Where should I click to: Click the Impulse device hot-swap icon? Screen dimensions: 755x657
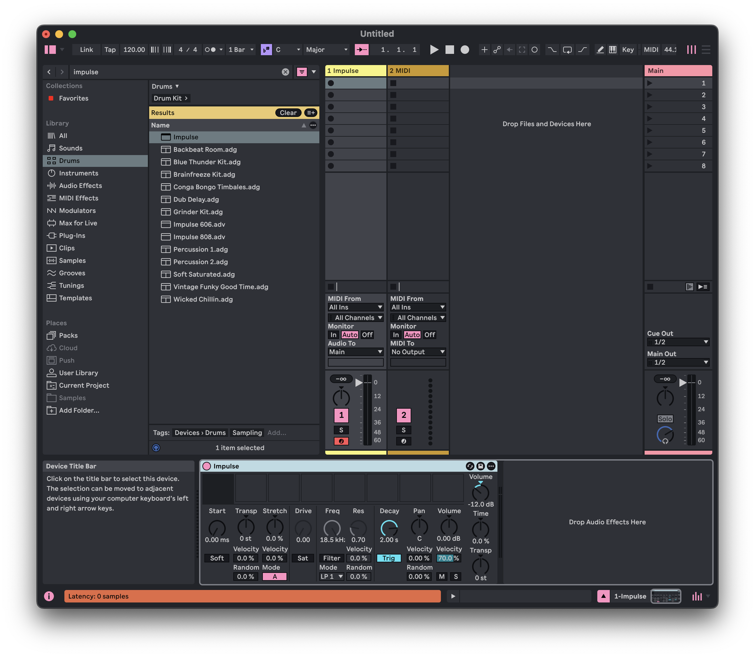tap(470, 466)
